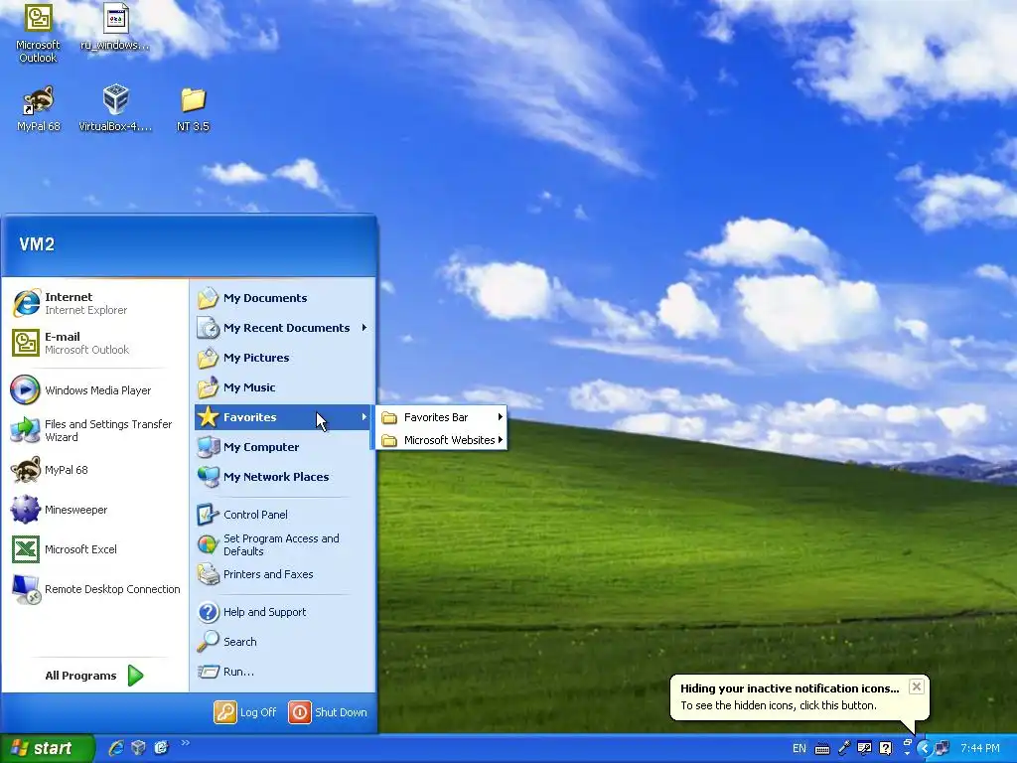The height and width of the screenshot is (763, 1017).
Task: Click the Shut Down button
Action: [x=328, y=711]
